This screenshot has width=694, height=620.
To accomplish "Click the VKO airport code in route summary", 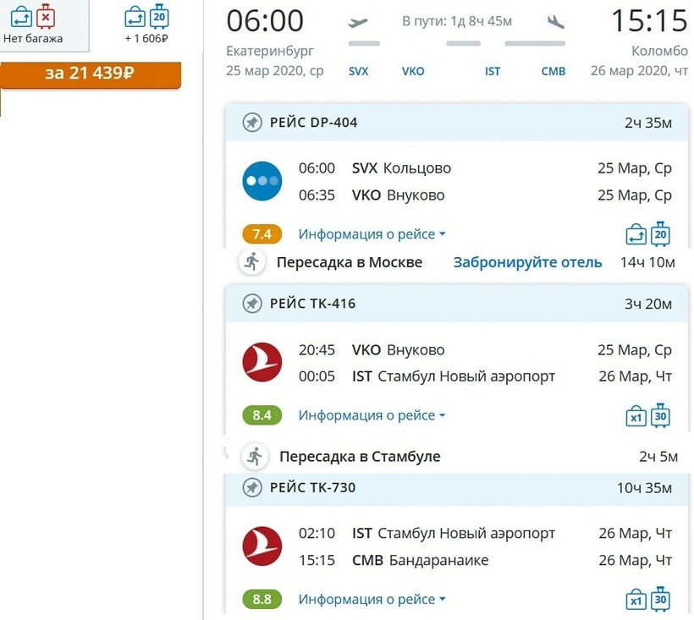I will 413,72.
